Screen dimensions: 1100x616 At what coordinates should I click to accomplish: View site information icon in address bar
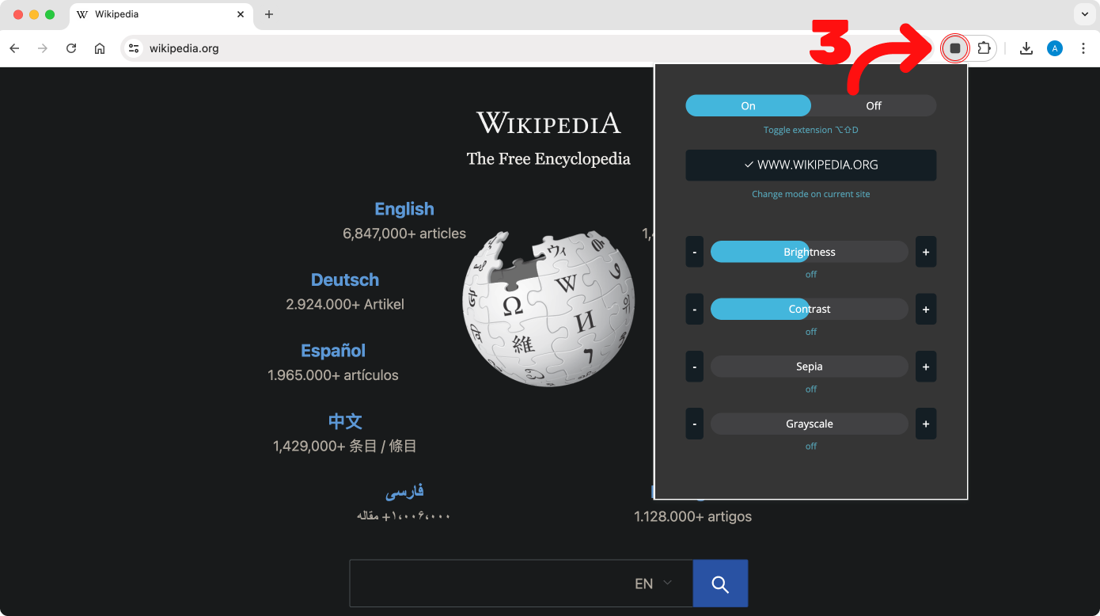click(134, 48)
